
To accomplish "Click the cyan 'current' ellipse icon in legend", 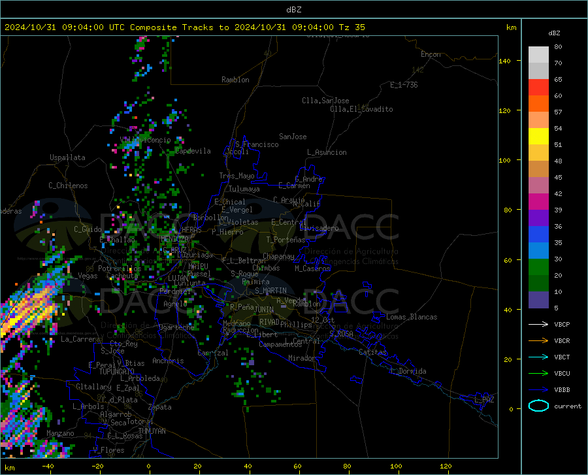I will [538, 406].
